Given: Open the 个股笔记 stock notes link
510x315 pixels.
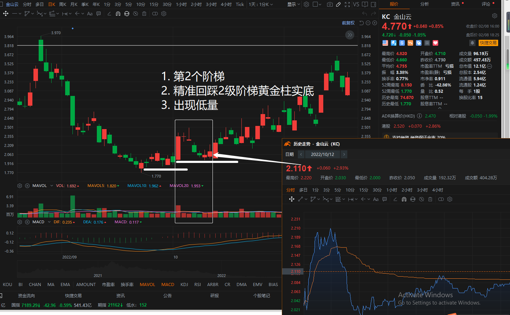Looking at the screenshot, I should click(262, 296).
